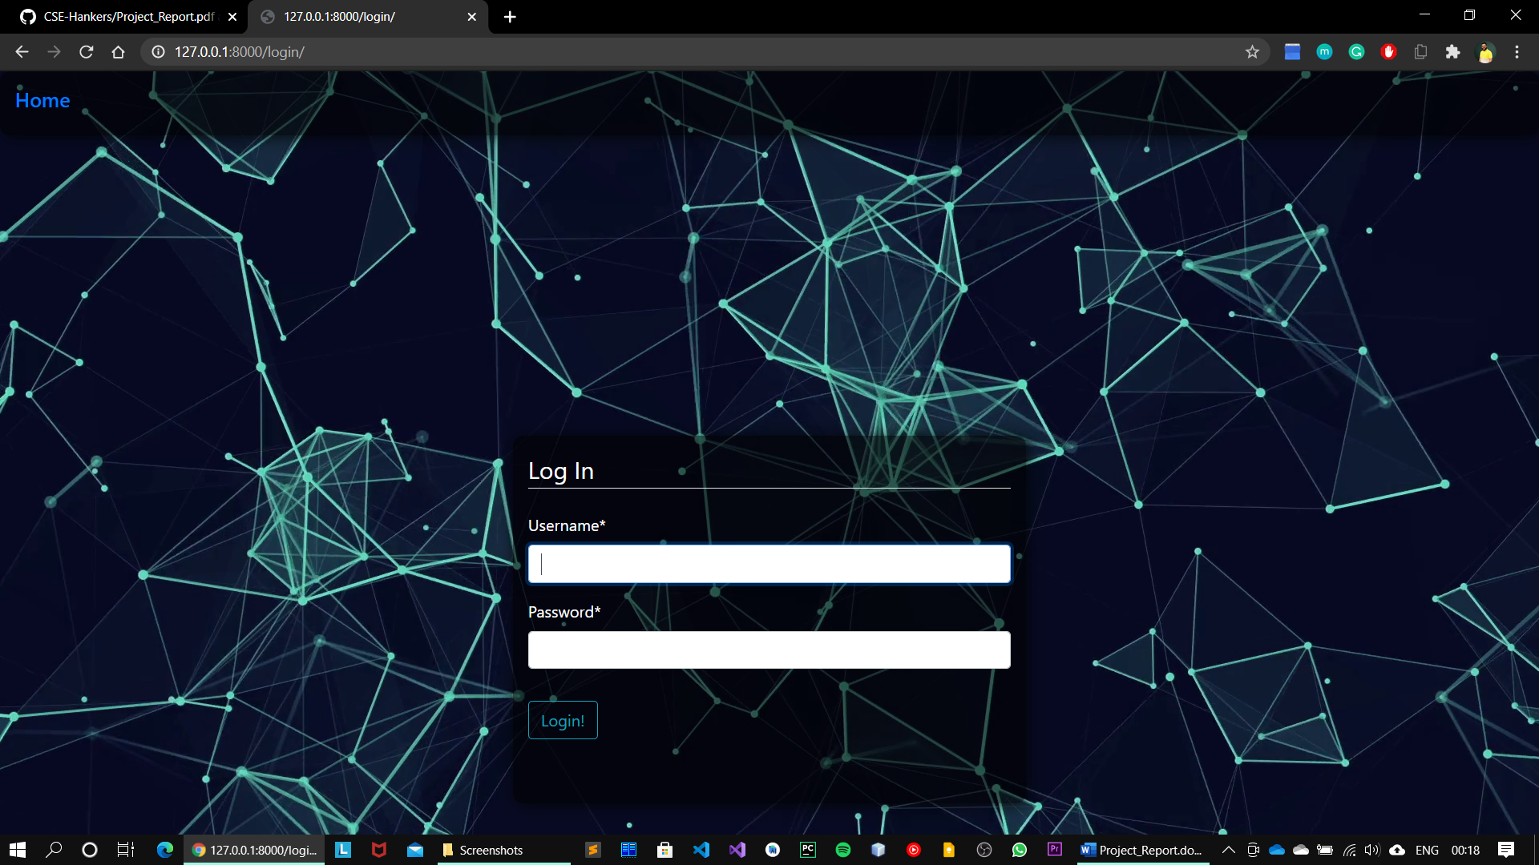Switch to the CSE-Hankers/Project_Report.pdf tab
1539x865 pixels.
128,17
